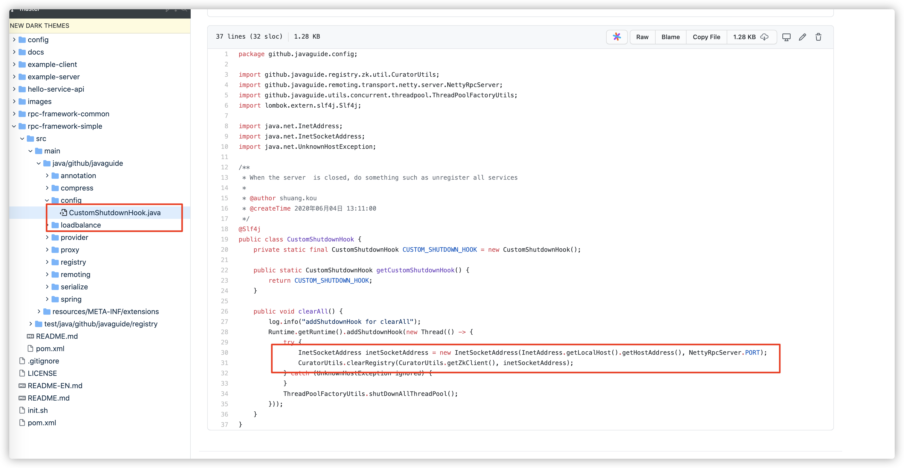Select CustomShutdownHook.java in the file tree
The width and height of the screenshot is (904, 468).
pos(115,212)
